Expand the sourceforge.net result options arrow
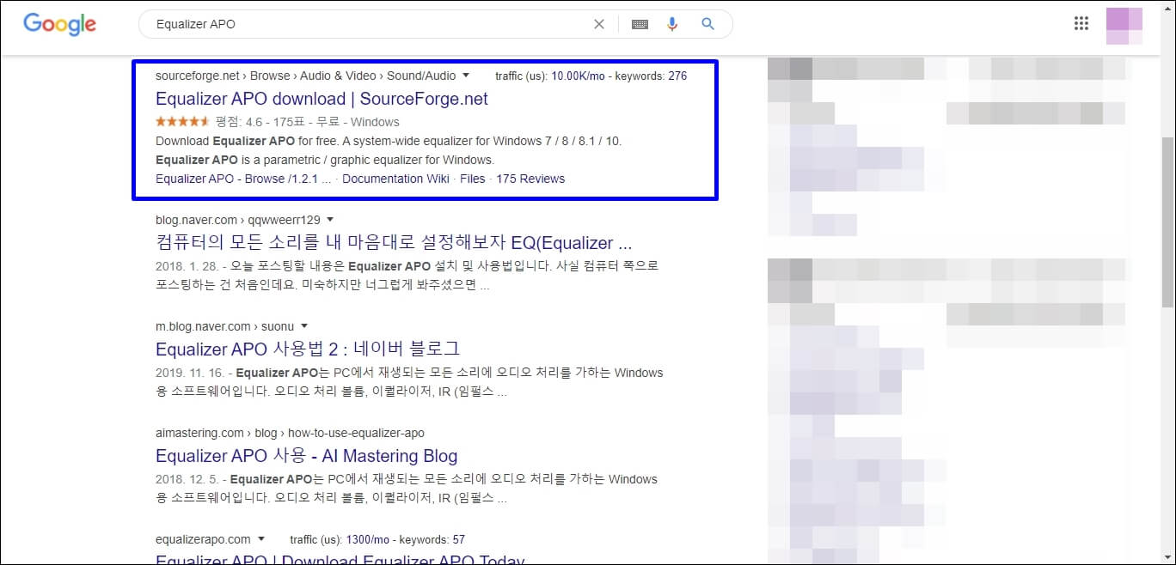The height and width of the screenshot is (565, 1176). coord(466,76)
